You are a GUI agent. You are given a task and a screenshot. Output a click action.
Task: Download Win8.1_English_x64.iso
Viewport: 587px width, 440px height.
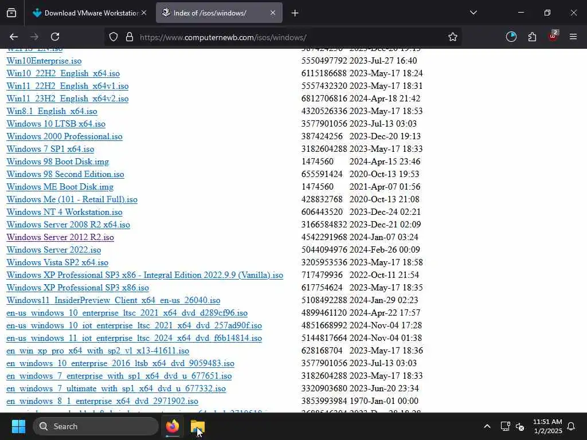[52, 111]
